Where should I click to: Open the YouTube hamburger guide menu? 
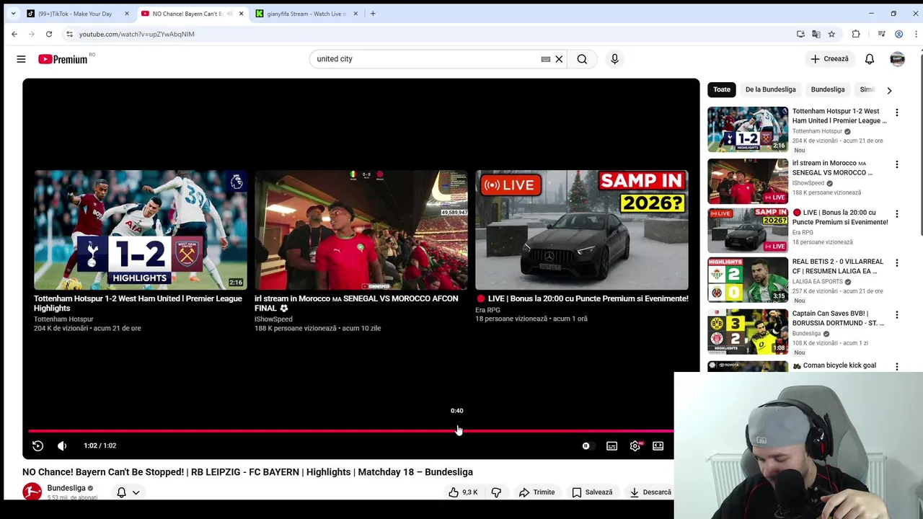point(21,59)
